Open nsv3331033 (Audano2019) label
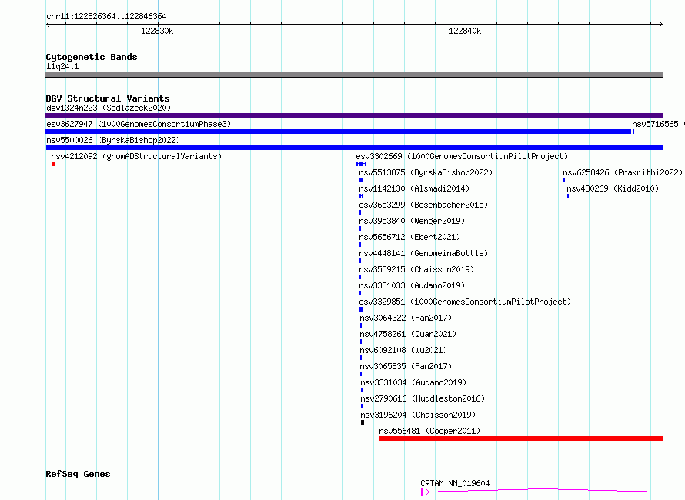This screenshot has height=500, width=685. pyautogui.click(x=412, y=285)
